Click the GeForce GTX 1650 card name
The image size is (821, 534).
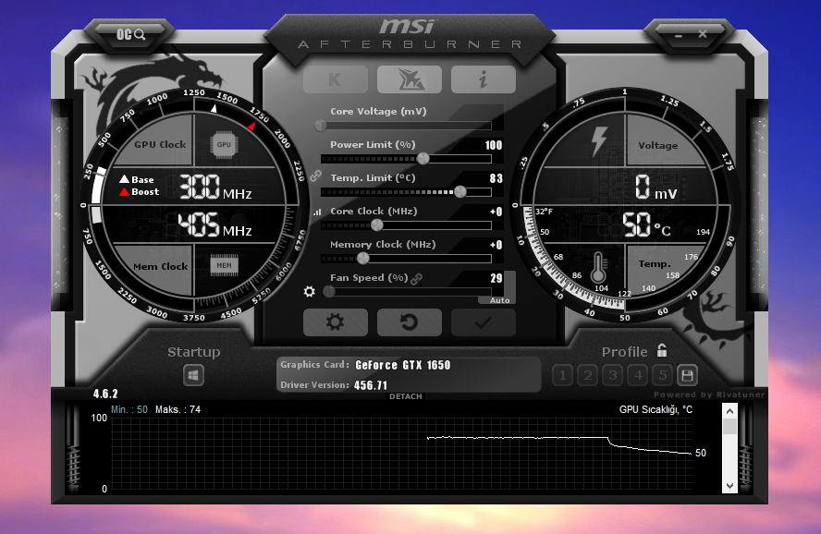[403, 365]
